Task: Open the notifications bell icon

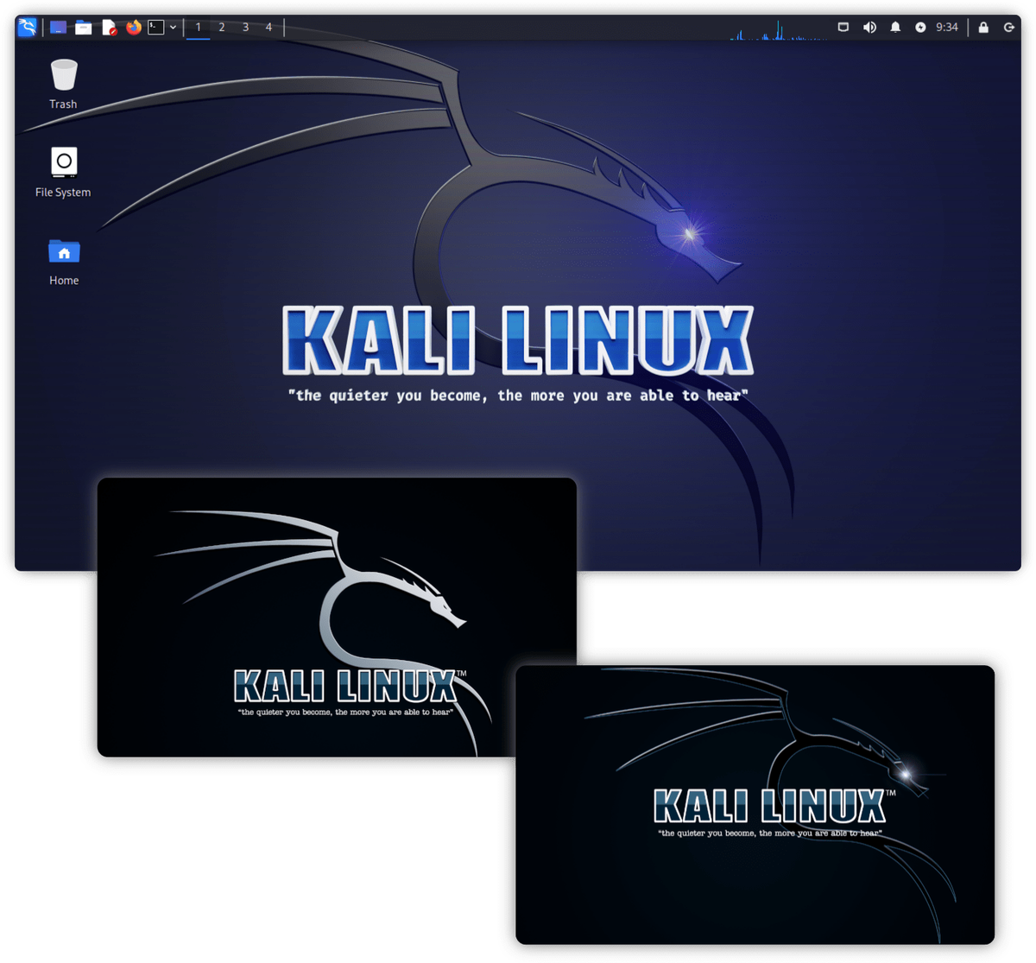Action: click(x=895, y=27)
